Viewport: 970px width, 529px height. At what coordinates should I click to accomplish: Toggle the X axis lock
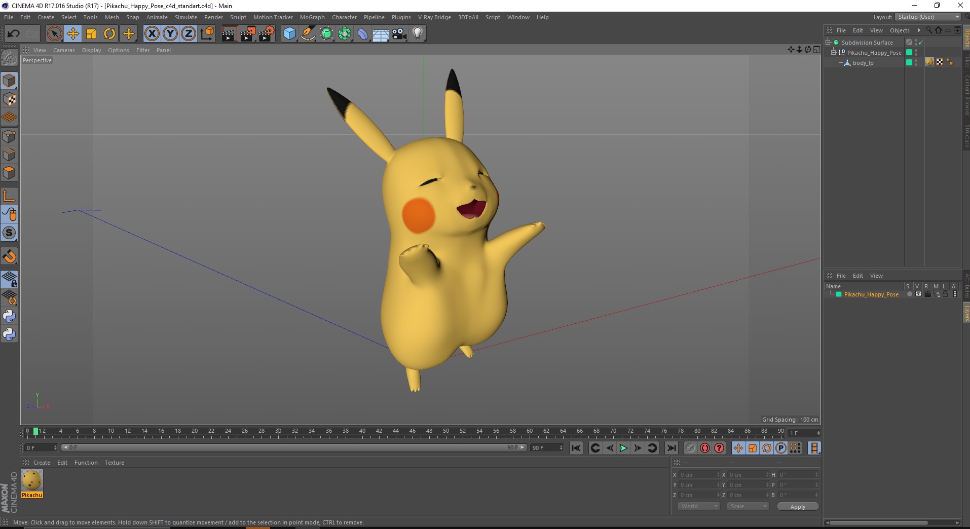152,34
